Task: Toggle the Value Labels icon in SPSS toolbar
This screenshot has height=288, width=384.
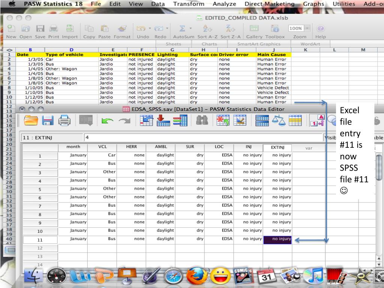Action: (x=317, y=120)
